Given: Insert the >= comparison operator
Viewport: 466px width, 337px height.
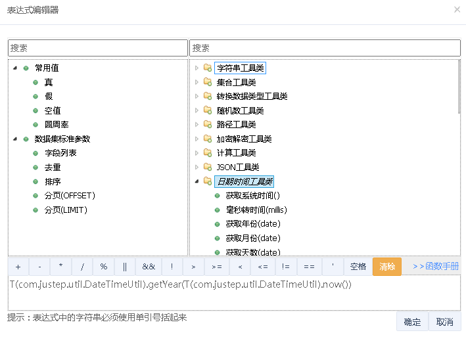Looking at the screenshot, I should [x=216, y=267].
